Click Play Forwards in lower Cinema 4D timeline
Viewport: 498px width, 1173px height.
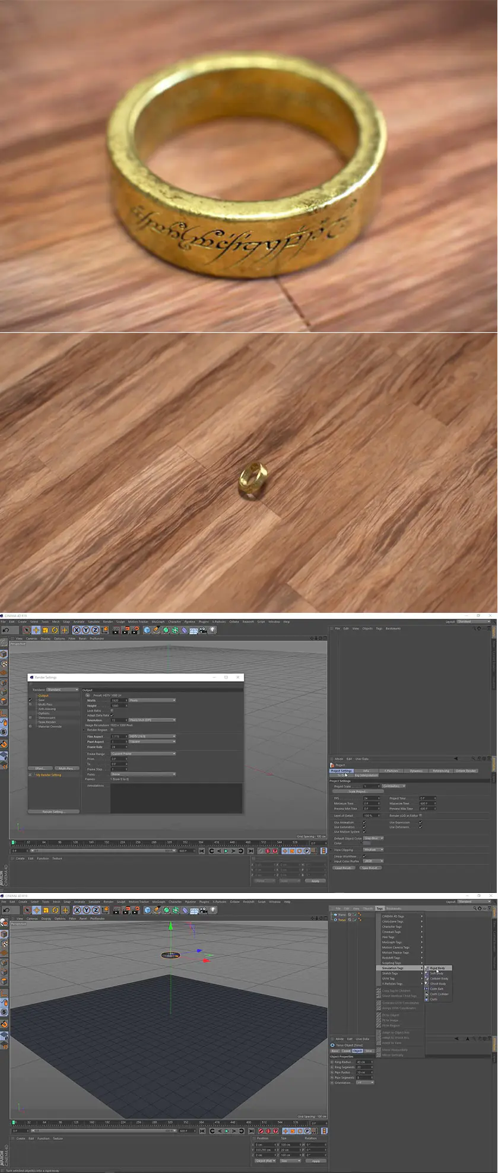[226, 1131]
